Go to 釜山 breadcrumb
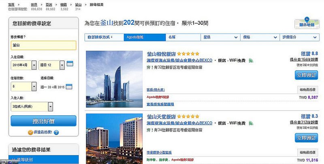 78,4
